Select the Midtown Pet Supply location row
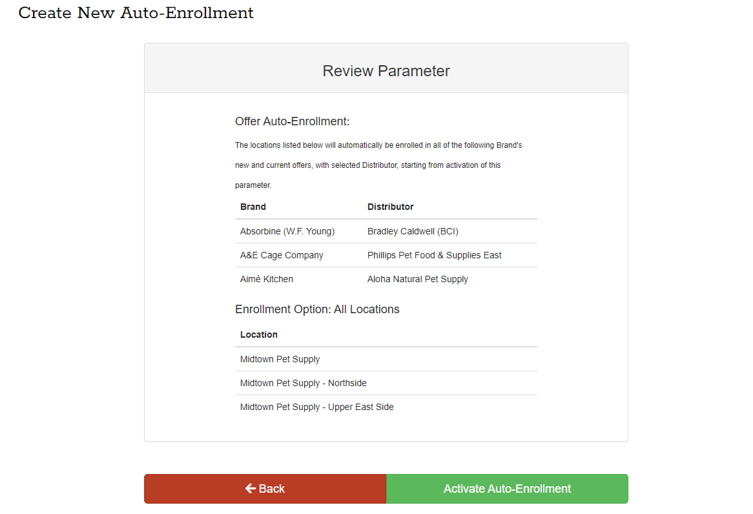Image resolution: width=753 pixels, height=514 pixels. [280, 359]
